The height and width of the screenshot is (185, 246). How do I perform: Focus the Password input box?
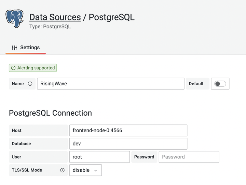click(x=189, y=157)
